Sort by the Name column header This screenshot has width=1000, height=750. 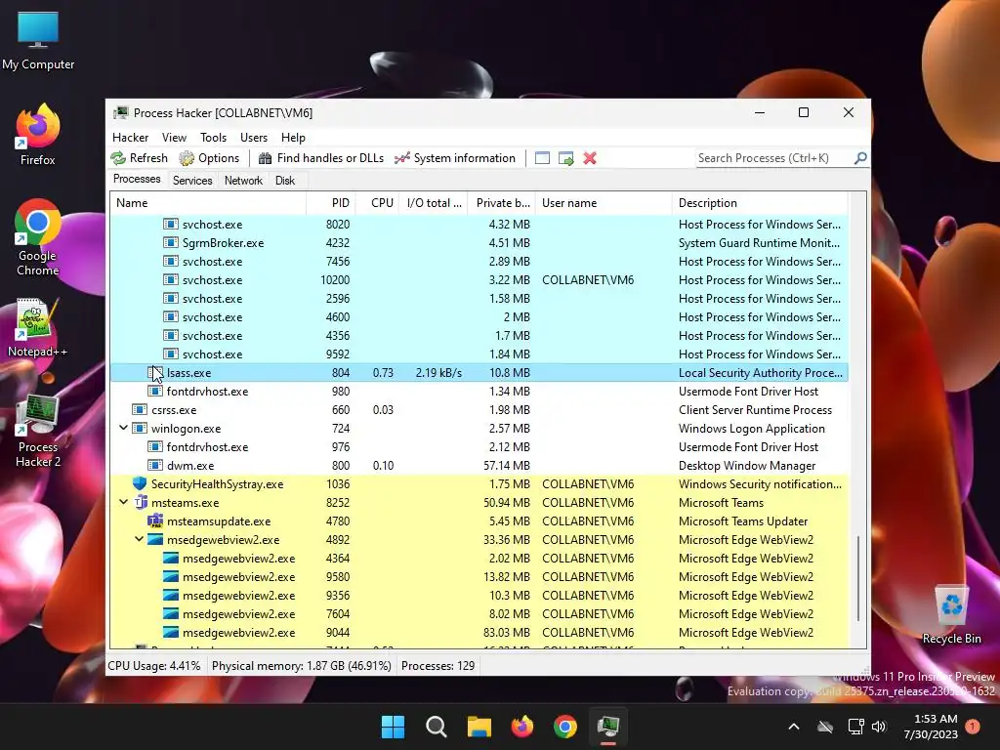[x=208, y=203]
